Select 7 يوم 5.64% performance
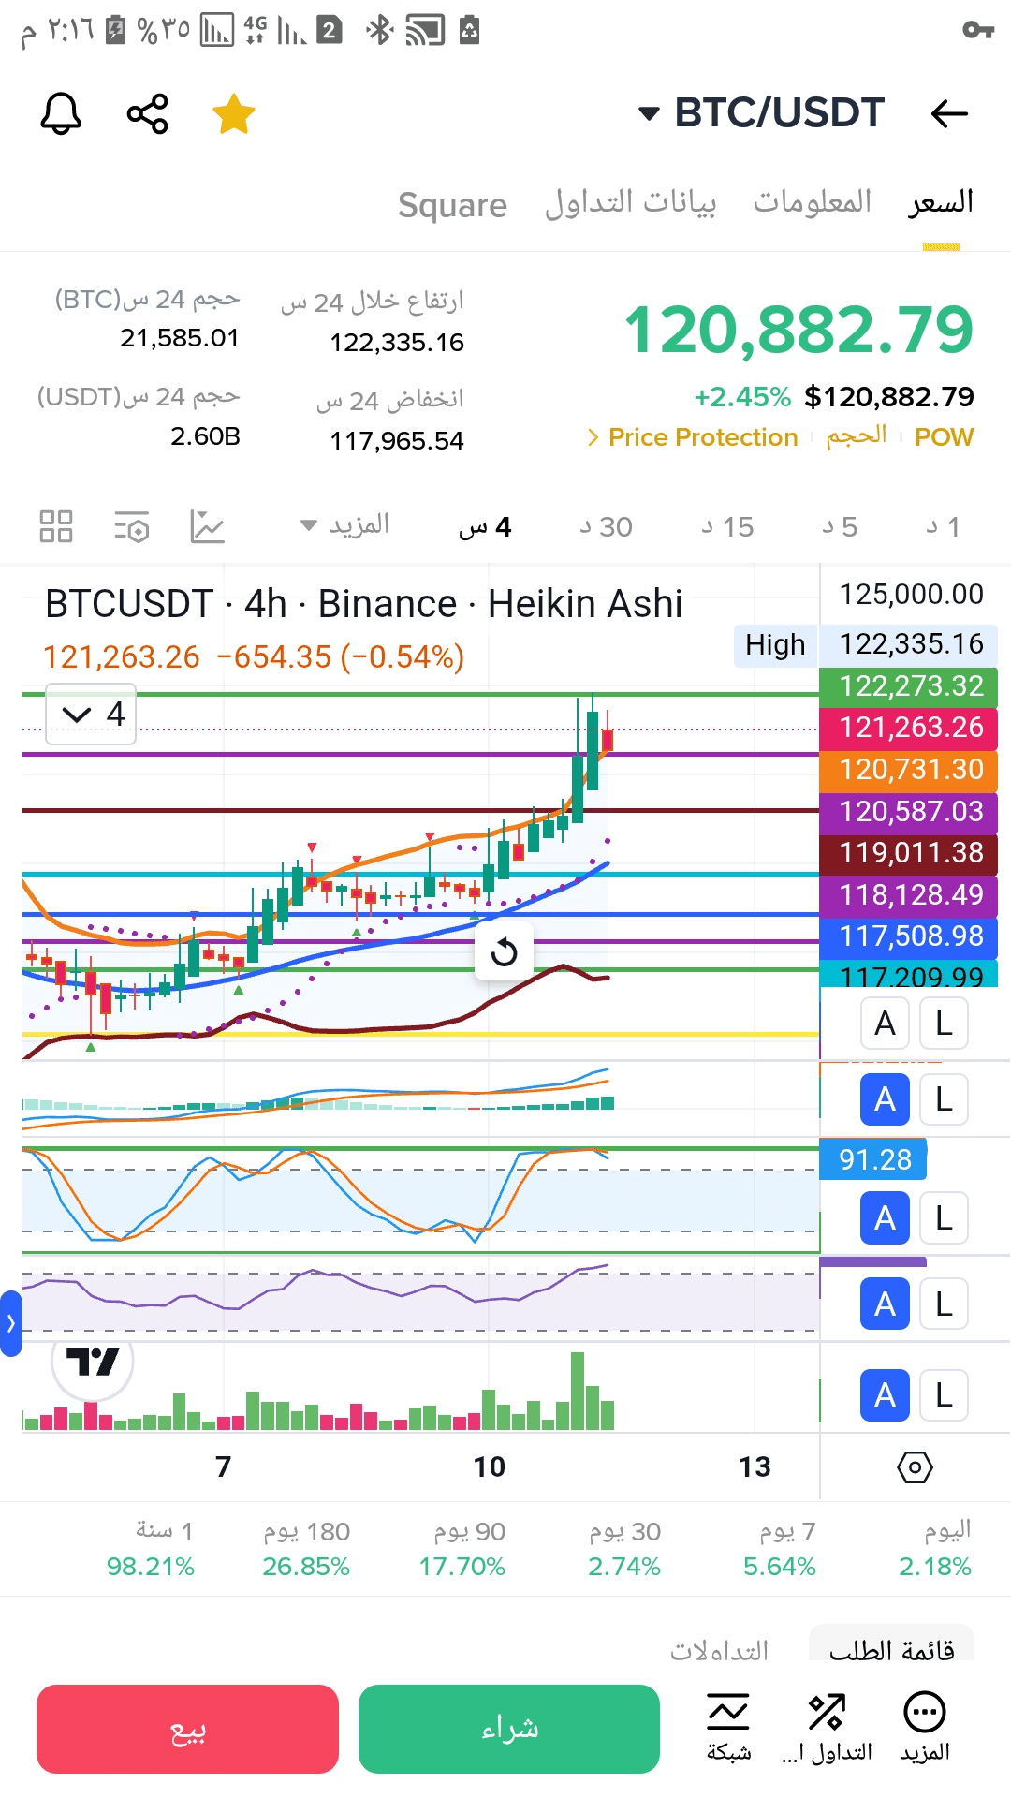 click(x=779, y=1549)
